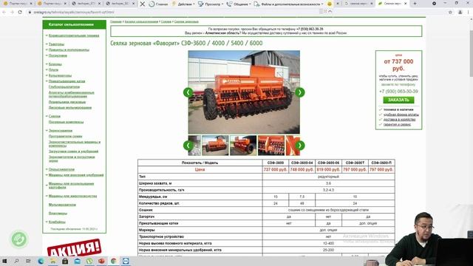The image size is (473, 266).
Task: Open the Погрузчики catalog link
Action: click(x=58, y=55)
